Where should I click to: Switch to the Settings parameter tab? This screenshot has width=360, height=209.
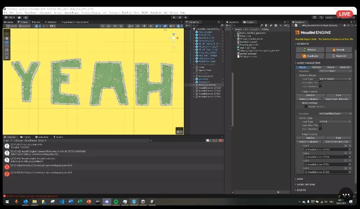pos(316,67)
